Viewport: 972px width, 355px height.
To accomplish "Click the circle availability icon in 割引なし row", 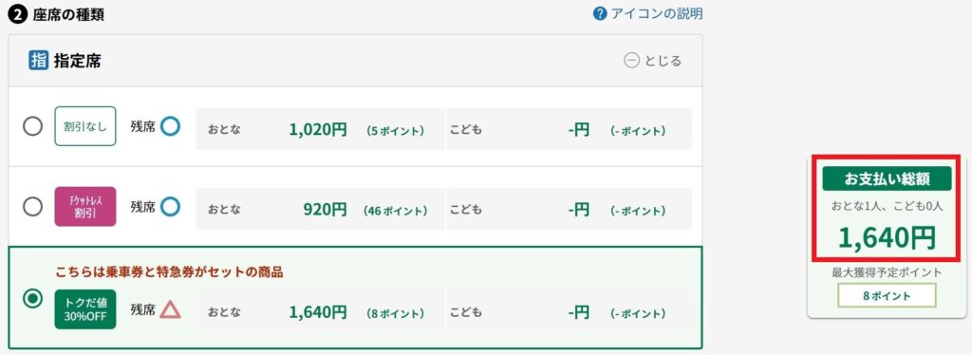I will 171,126.
